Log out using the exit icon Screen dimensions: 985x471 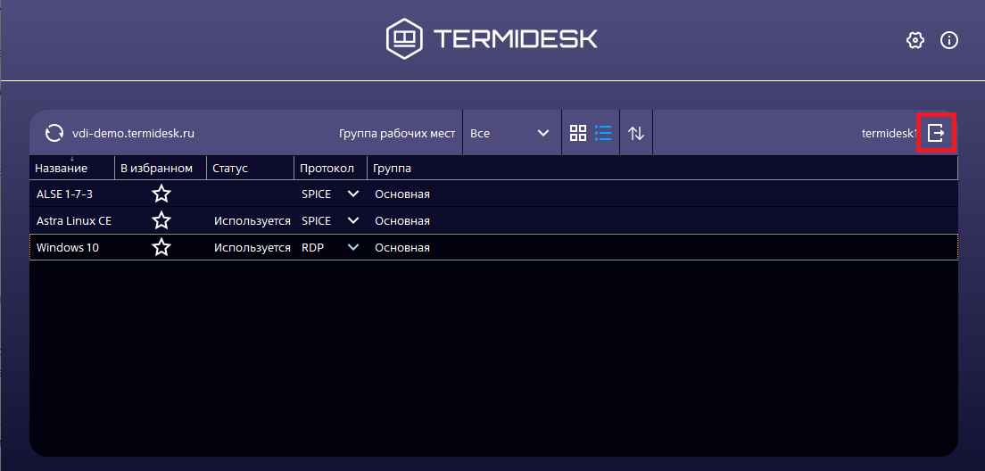click(x=936, y=133)
